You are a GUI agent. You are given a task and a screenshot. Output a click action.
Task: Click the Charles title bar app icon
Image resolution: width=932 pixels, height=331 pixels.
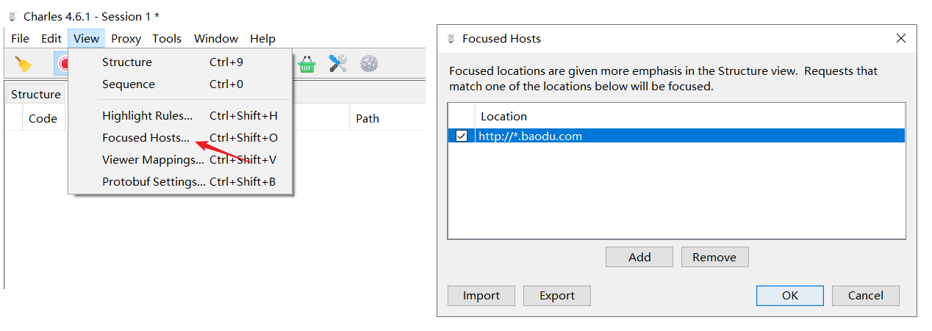point(12,15)
